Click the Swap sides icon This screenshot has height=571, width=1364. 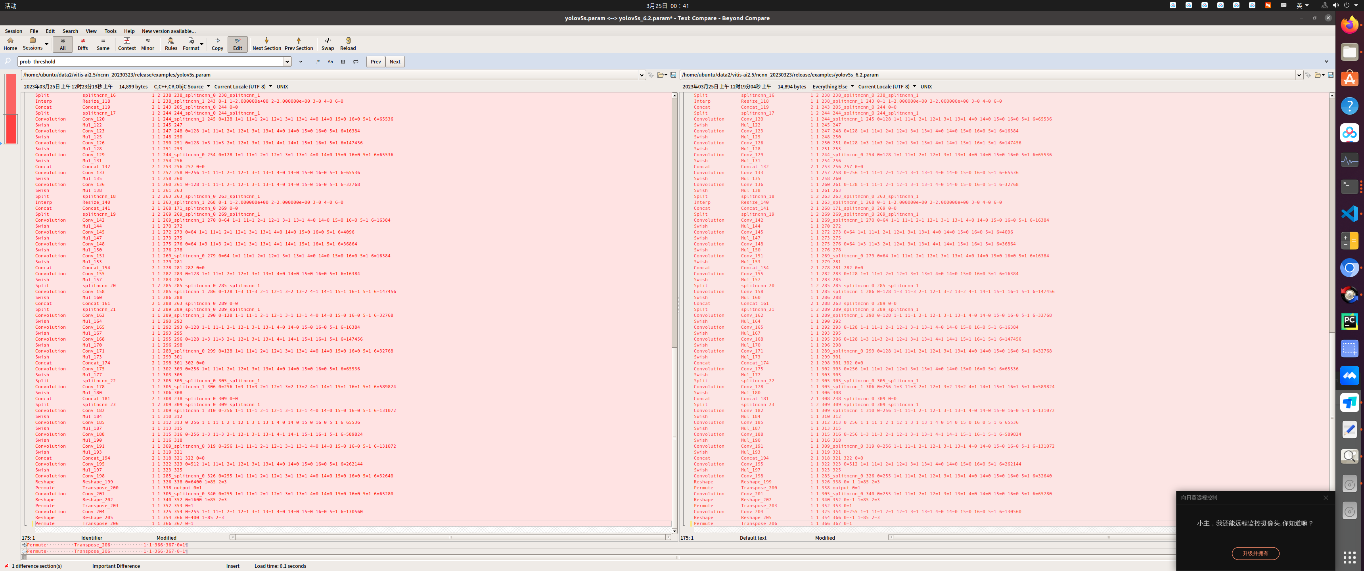coord(328,44)
